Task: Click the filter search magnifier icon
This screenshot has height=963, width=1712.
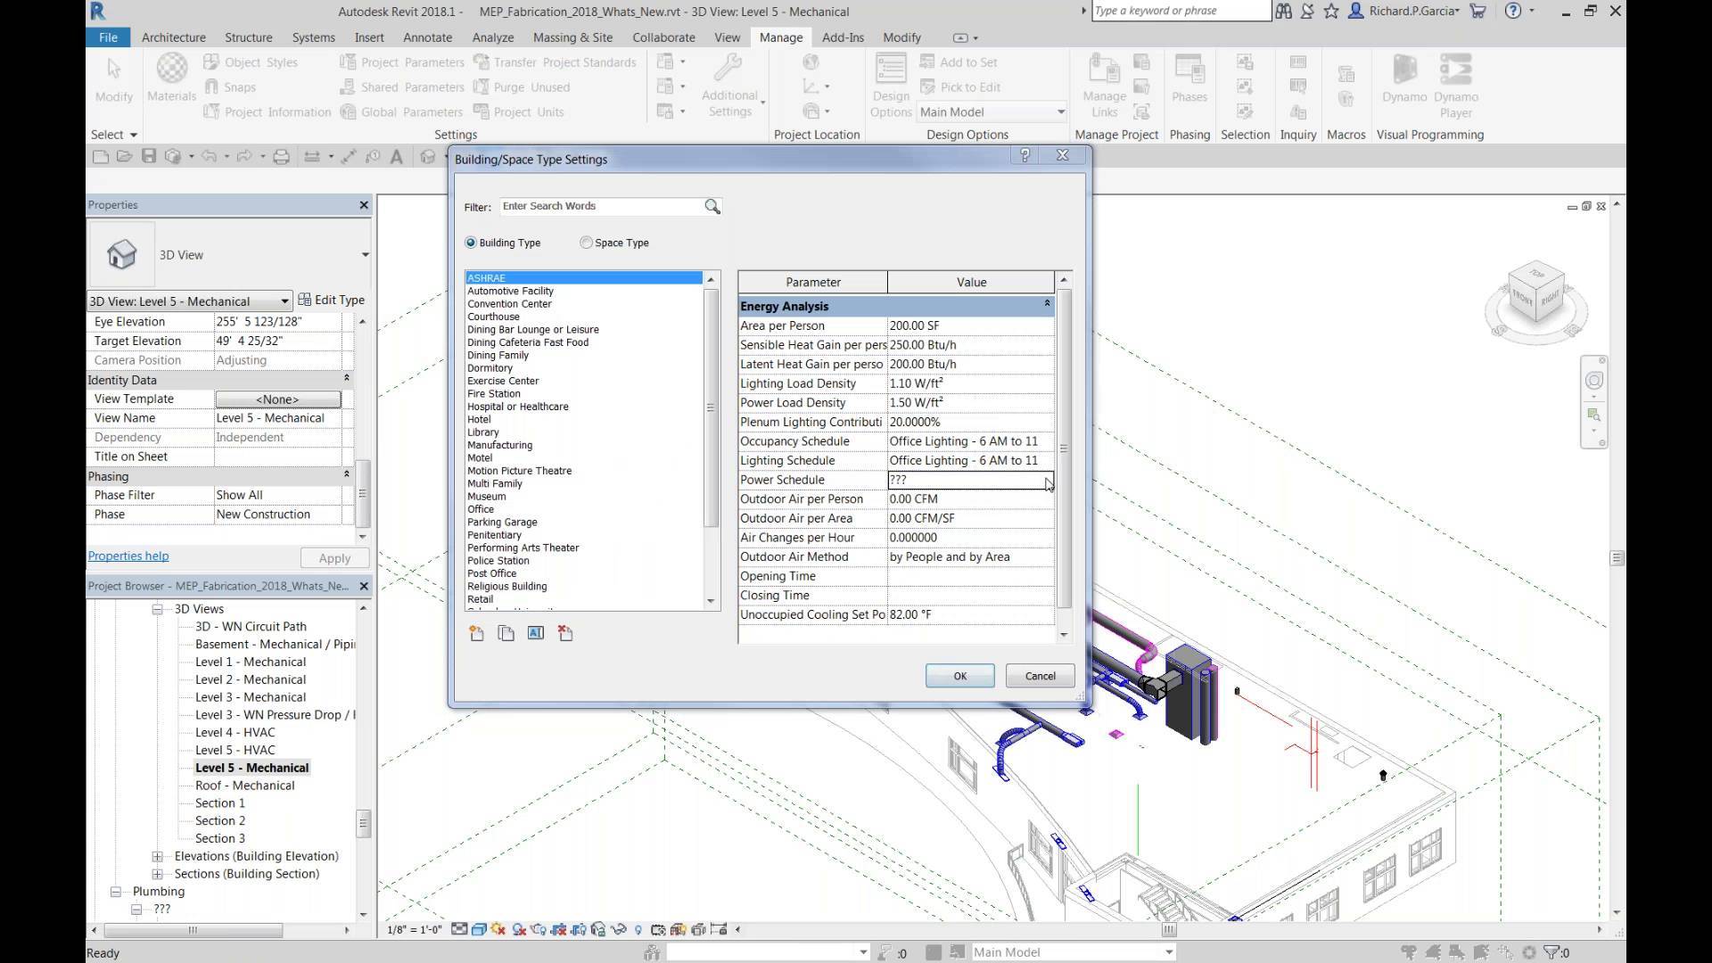Action: [x=712, y=207]
